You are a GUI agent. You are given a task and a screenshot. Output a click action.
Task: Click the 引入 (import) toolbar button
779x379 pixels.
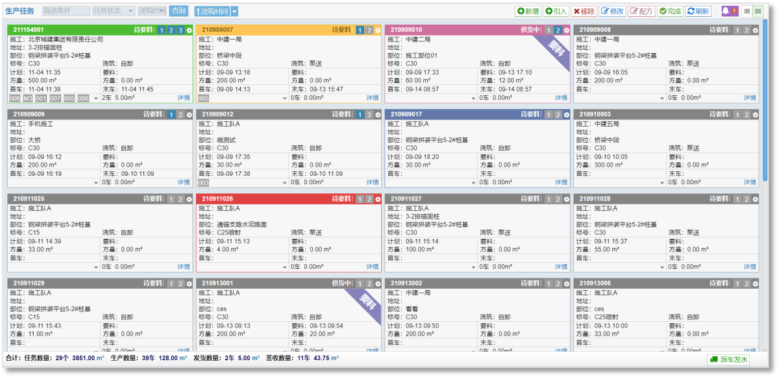[x=556, y=11]
